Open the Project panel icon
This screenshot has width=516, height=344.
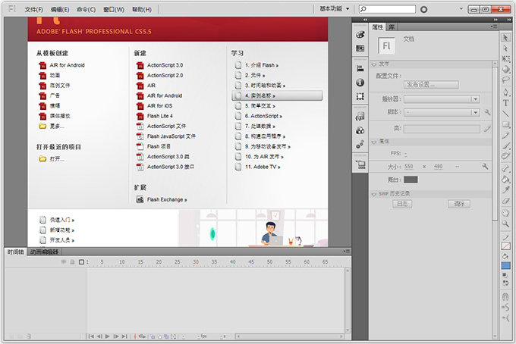(360, 164)
